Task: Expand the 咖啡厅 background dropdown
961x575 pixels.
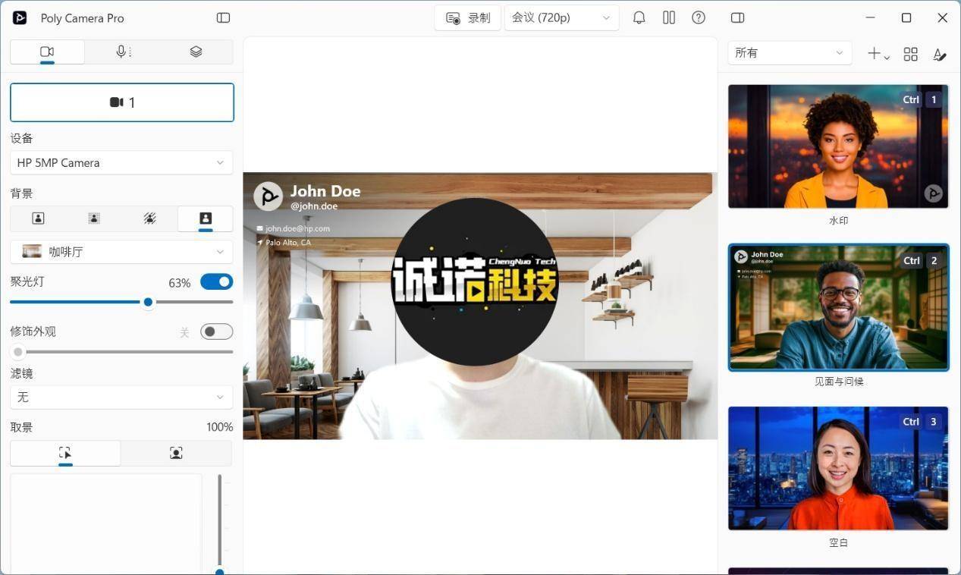Action: click(x=121, y=252)
